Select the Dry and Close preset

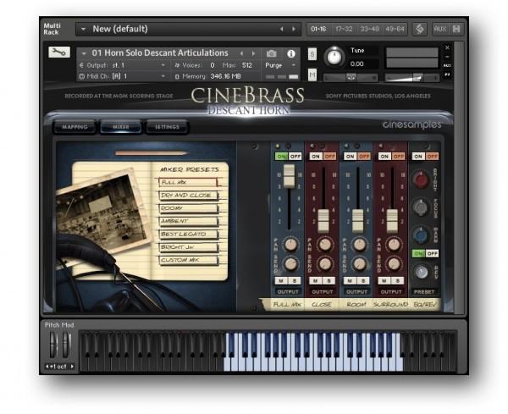[x=188, y=196]
